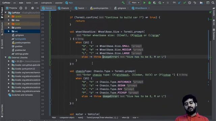
Task: Open the Project Structure dialog
Action: [201, 3]
